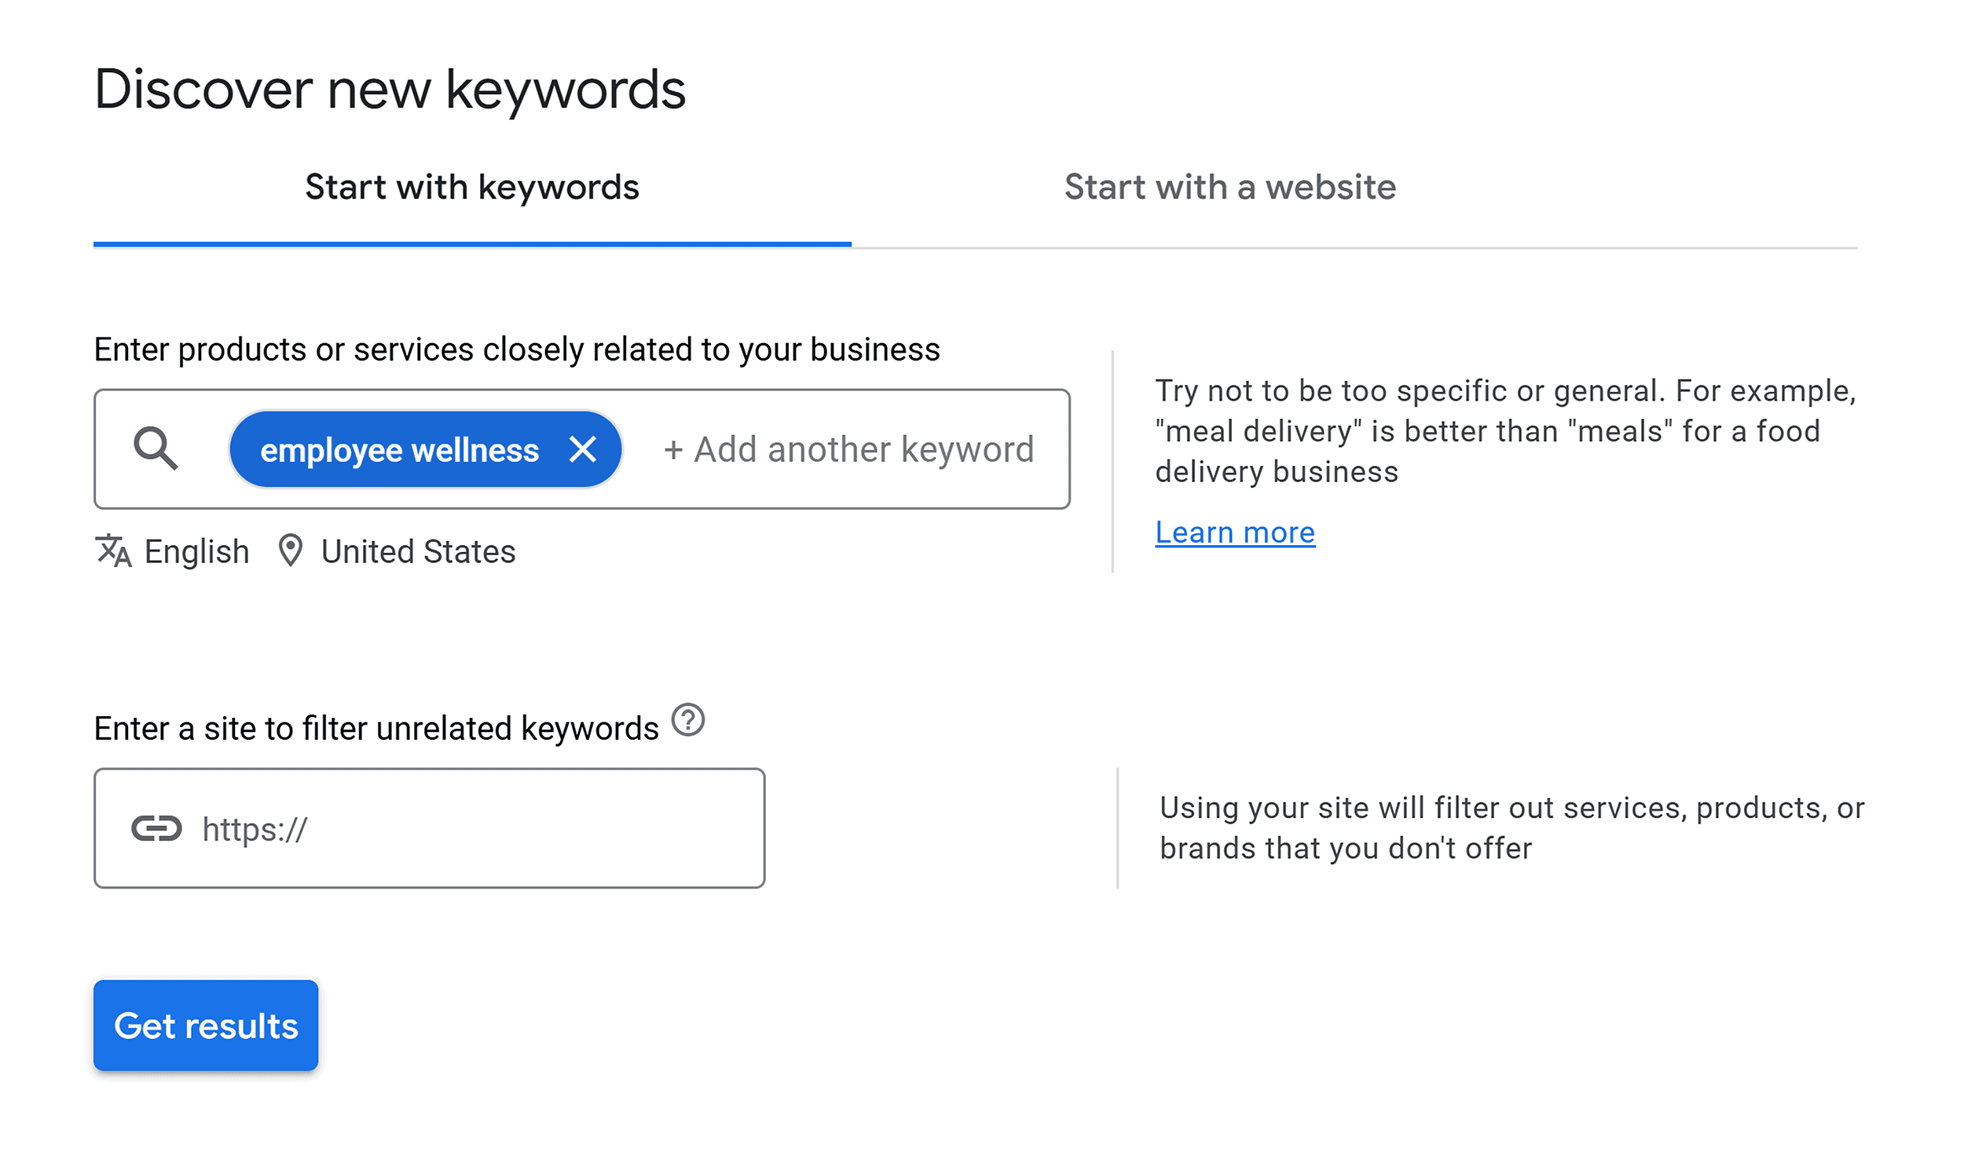Image resolution: width=1964 pixels, height=1156 pixels.
Task: Click the meal delivery tip text
Action: (x=1506, y=431)
